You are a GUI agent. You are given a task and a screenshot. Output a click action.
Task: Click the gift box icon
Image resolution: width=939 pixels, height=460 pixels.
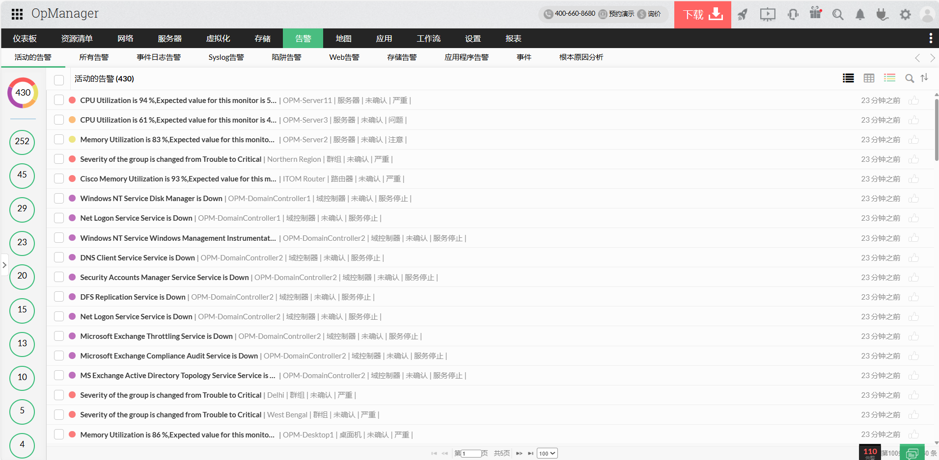pyautogui.click(x=816, y=13)
